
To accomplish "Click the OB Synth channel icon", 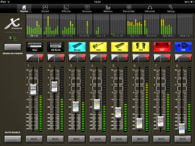I will [x=56, y=47].
